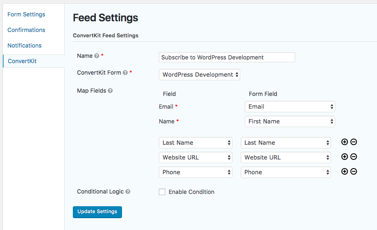Click the help icon beside ConvertKit Form
This screenshot has height=230, width=377.
pyautogui.click(x=125, y=73)
